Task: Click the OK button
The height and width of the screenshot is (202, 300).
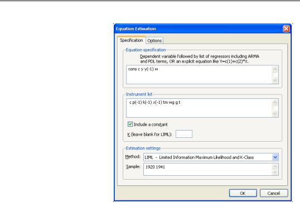Action: pos(243,193)
